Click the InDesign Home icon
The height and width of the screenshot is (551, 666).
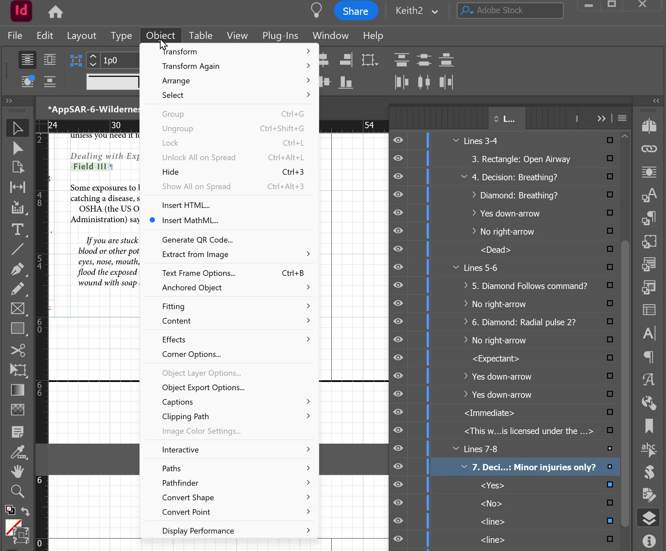point(55,12)
